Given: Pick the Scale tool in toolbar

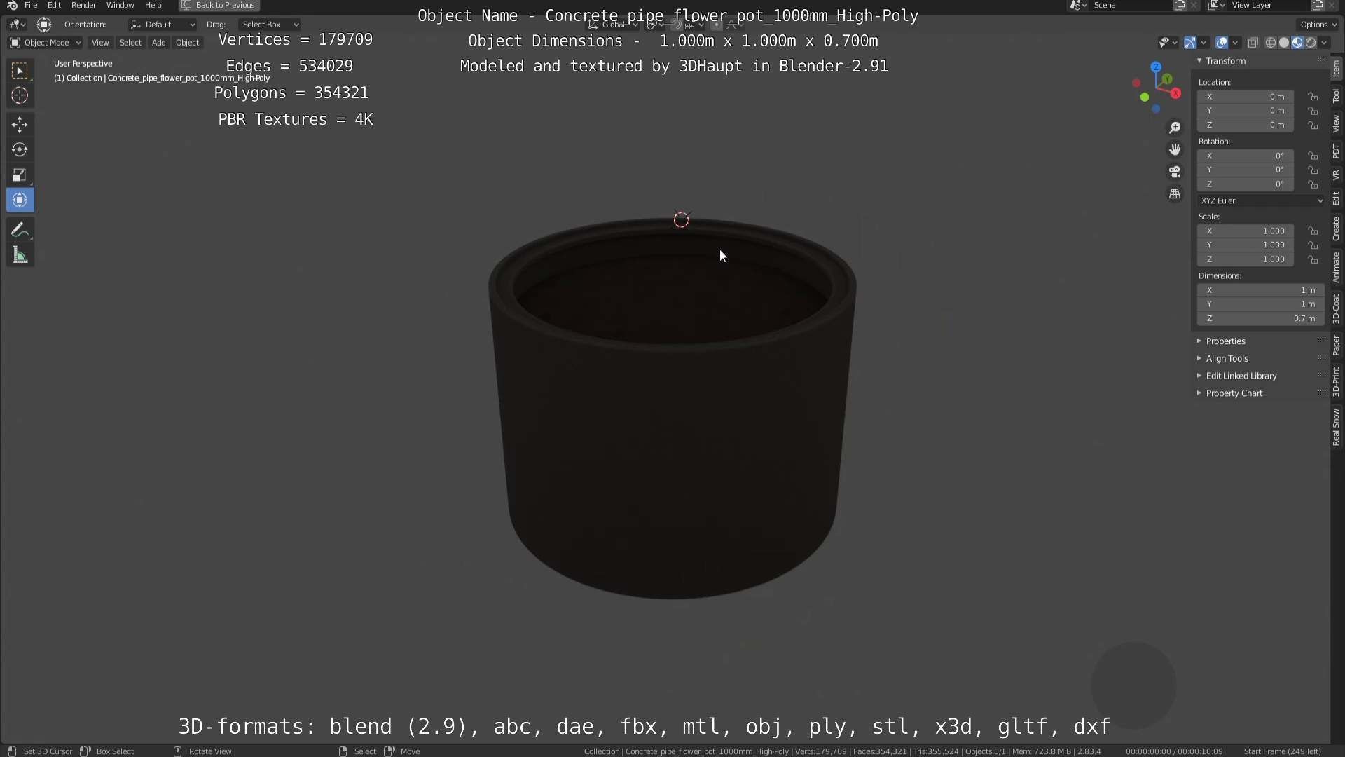Looking at the screenshot, I should coord(20,175).
